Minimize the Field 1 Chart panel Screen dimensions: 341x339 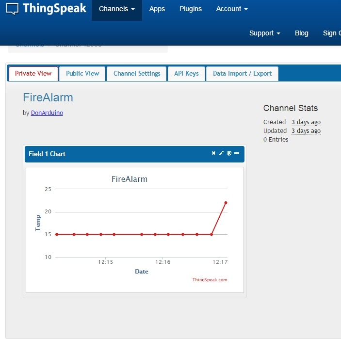click(x=237, y=153)
